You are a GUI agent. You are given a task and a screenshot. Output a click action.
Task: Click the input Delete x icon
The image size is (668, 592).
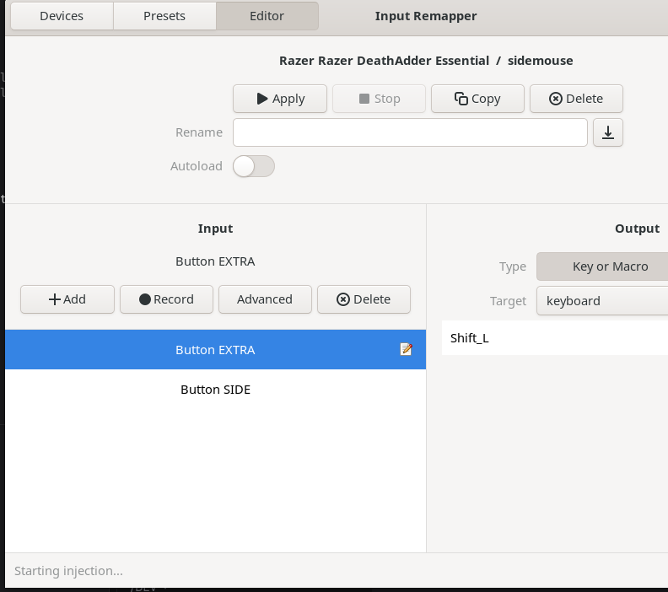(342, 299)
